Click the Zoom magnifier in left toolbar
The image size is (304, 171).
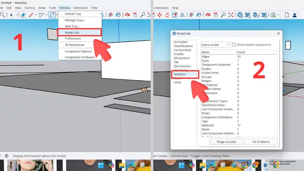coord(143,15)
